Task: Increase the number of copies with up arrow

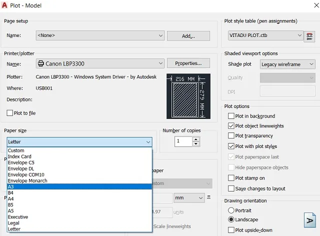Action: (x=196, y=139)
